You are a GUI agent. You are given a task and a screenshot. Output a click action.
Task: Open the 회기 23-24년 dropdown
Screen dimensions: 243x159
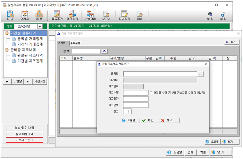coord(40,26)
